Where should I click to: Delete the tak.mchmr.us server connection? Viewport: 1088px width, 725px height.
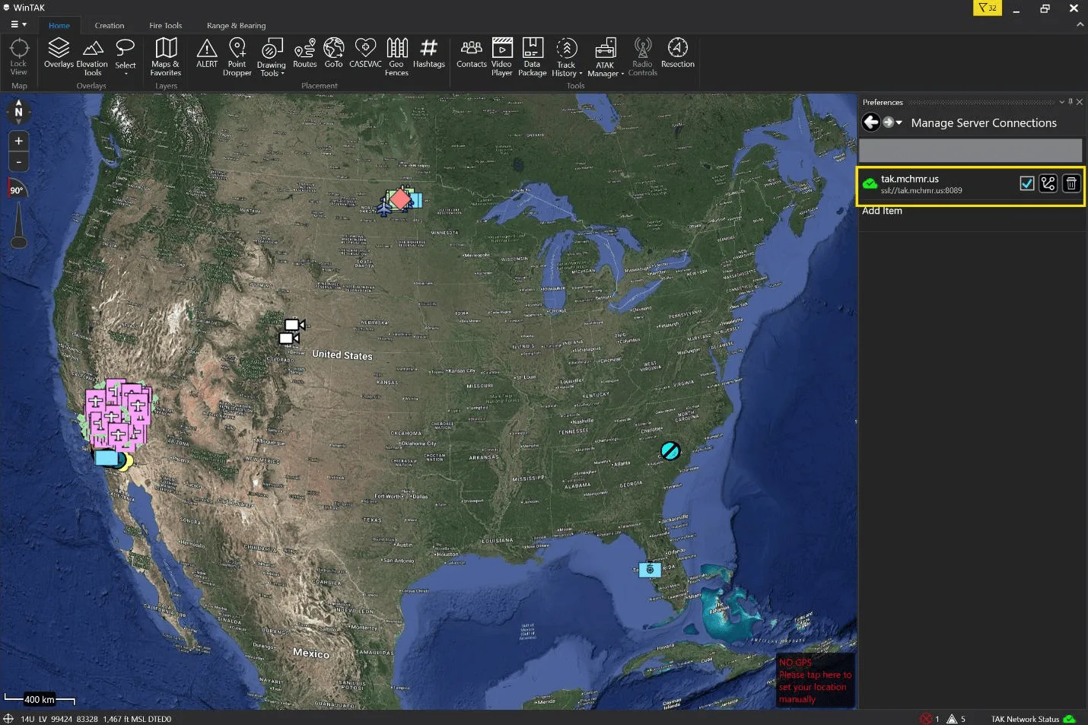point(1071,183)
